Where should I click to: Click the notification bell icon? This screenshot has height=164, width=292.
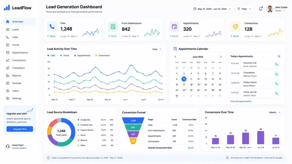(x=261, y=9)
